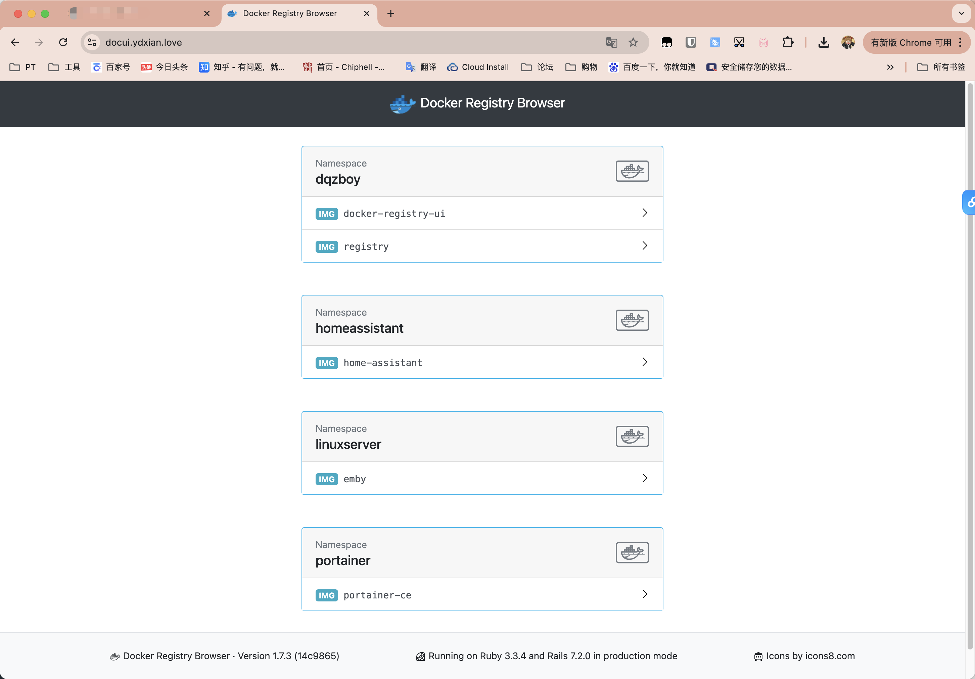The height and width of the screenshot is (679, 975).
Task: Open the 所有书签 folder
Action: point(941,67)
